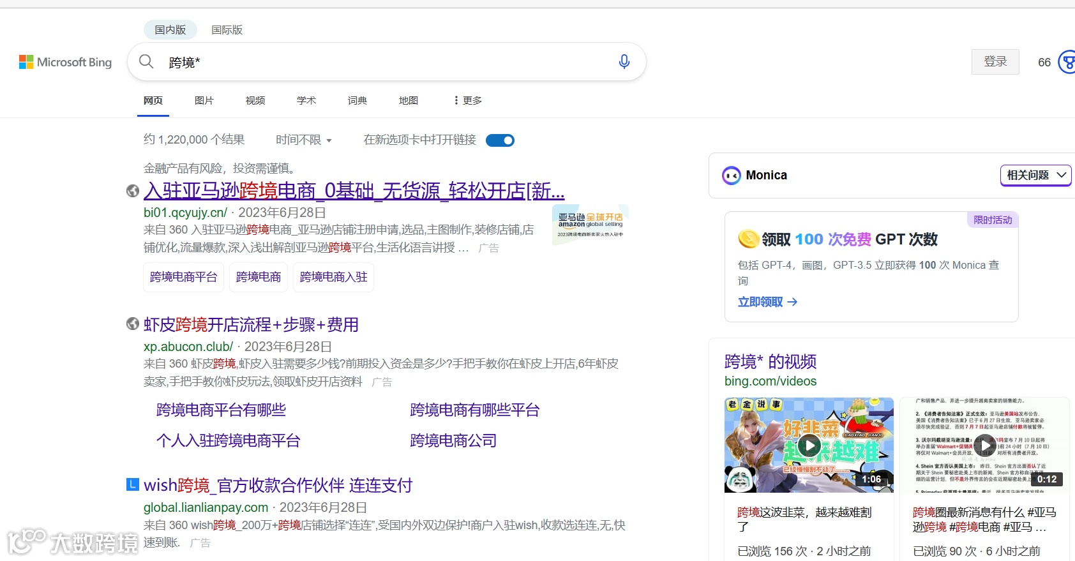Click the blue L icon beside wish result
This screenshot has height=561, width=1075.
tap(133, 484)
